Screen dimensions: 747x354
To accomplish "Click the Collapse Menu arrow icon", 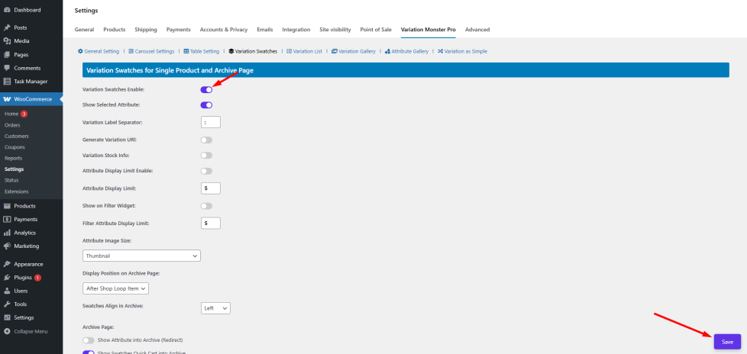I will (7, 331).
